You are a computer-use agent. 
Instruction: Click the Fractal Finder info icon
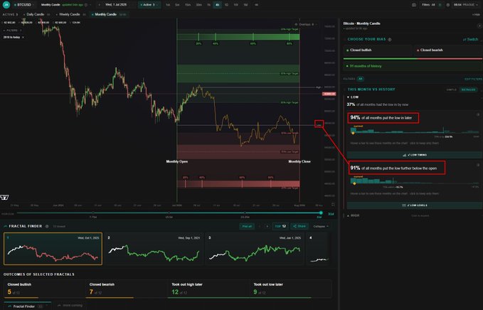click(47, 226)
